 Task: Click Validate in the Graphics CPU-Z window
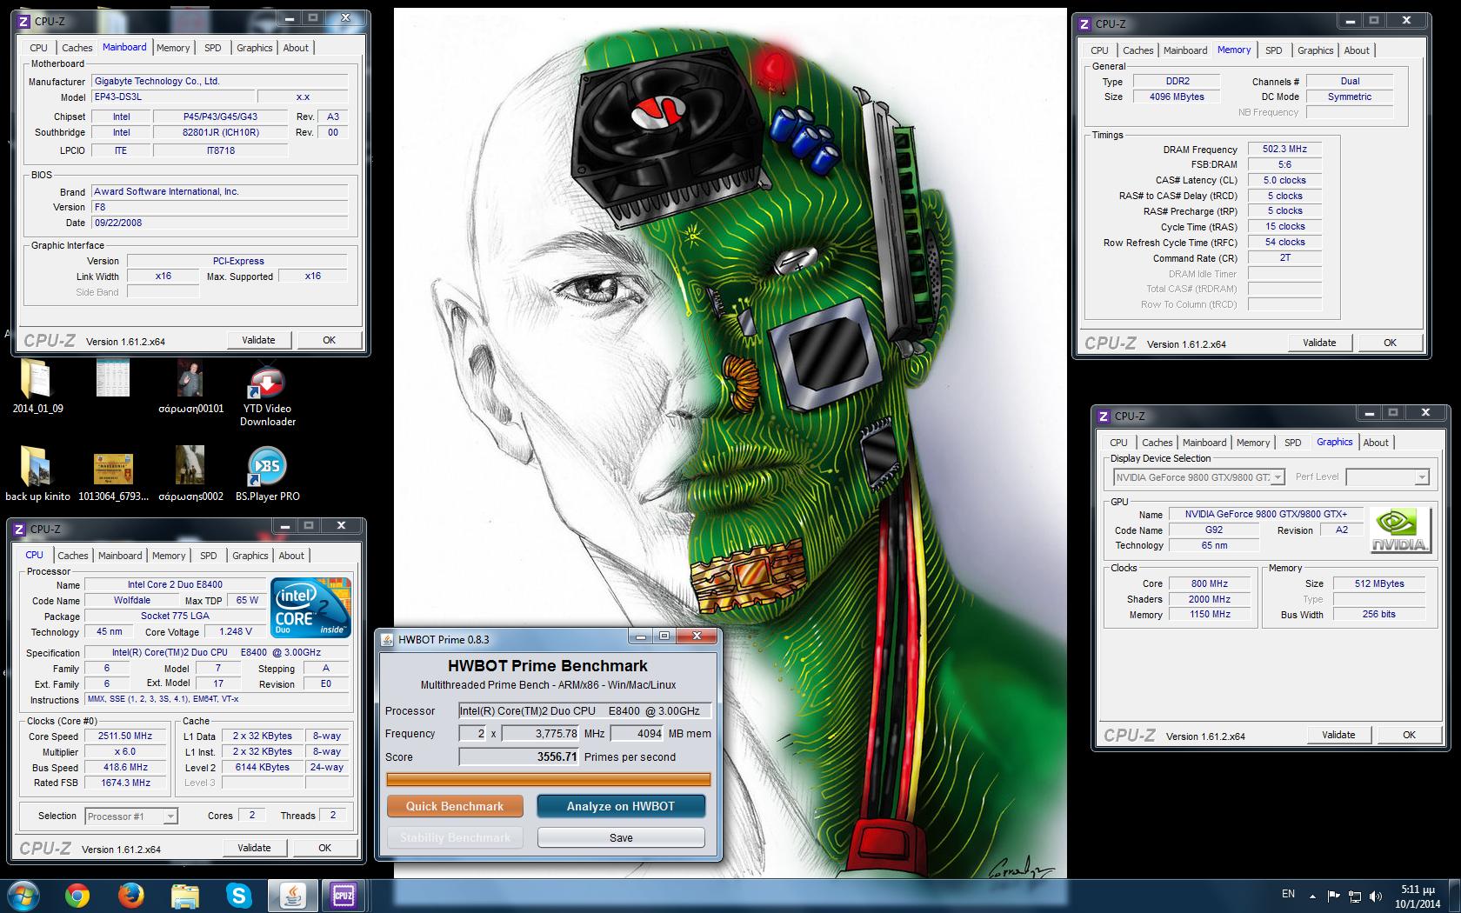pos(1338,735)
